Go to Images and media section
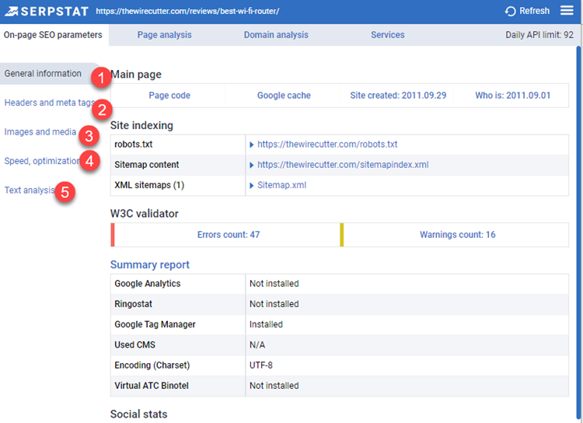The image size is (583, 423). pyautogui.click(x=40, y=132)
